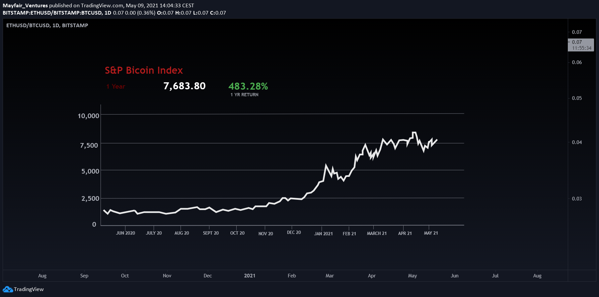Screen dimensions: 599x297
Task: Click the JAN 2021 inner chart axis label
Action: (x=323, y=234)
